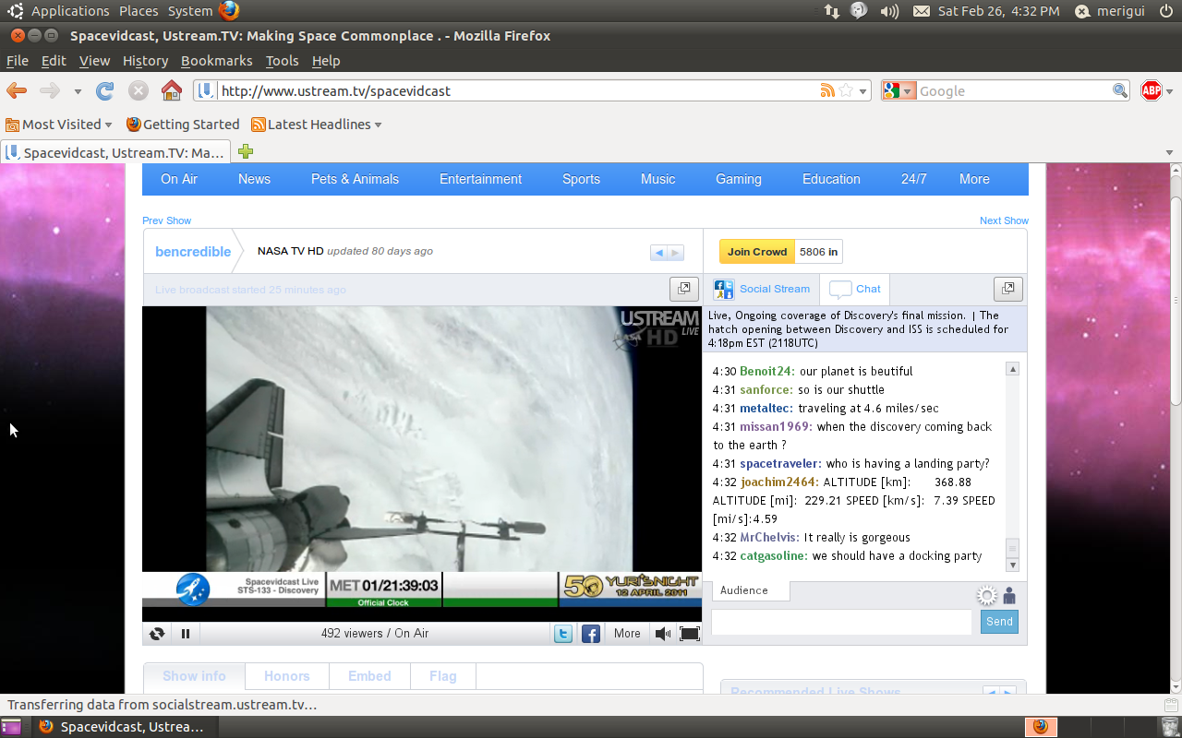Click the Audience tab below chat

point(750,590)
